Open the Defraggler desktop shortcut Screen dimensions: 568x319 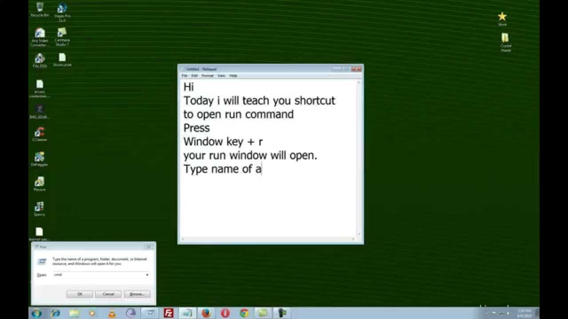pos(39,159)
